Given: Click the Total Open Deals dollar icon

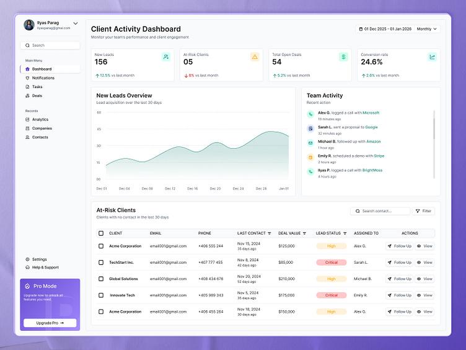Looking at the screenshot, I should tap(343, 57).
